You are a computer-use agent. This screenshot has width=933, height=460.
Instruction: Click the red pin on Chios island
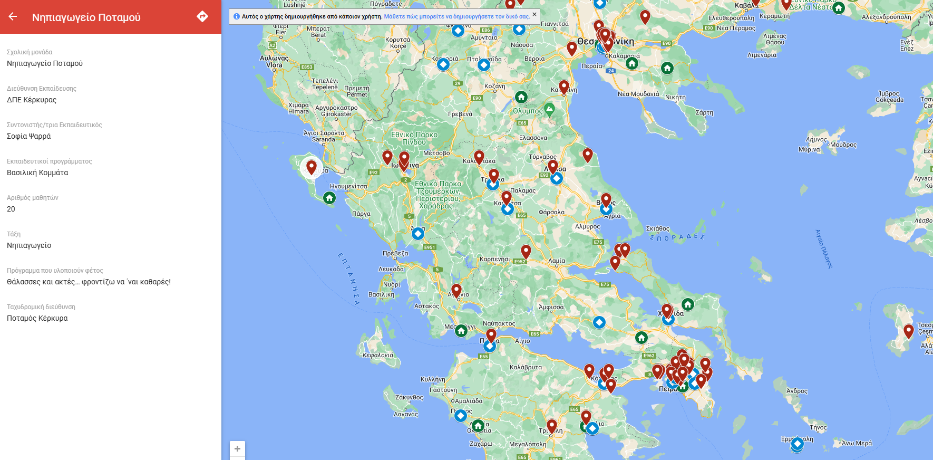tap(909, 331)
